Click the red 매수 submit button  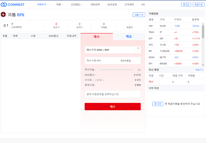pos(113,106)
